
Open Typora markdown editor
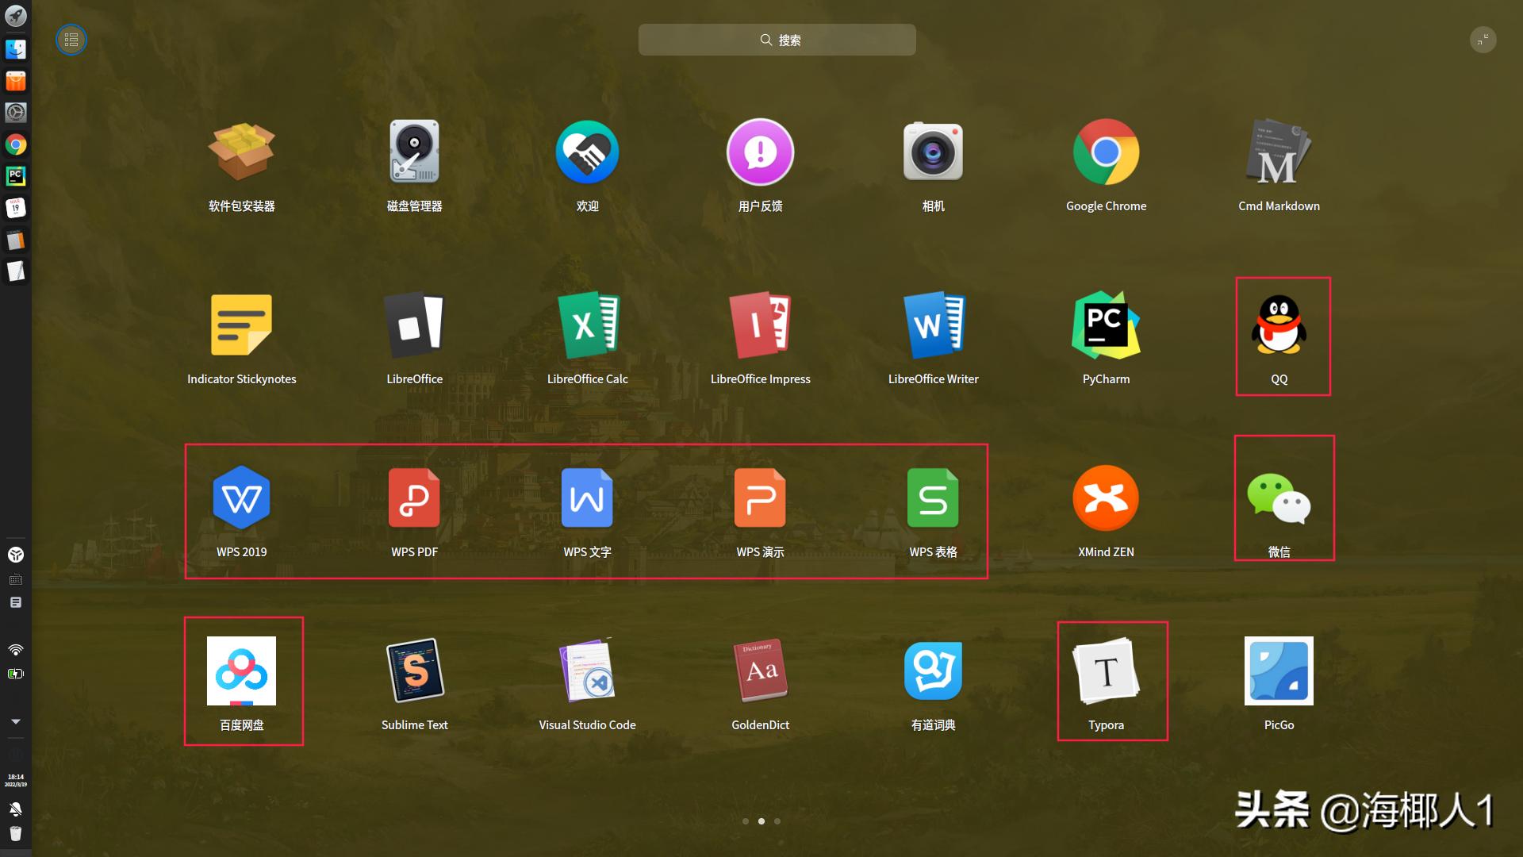pyautogui.click(x=1106, y=671)
